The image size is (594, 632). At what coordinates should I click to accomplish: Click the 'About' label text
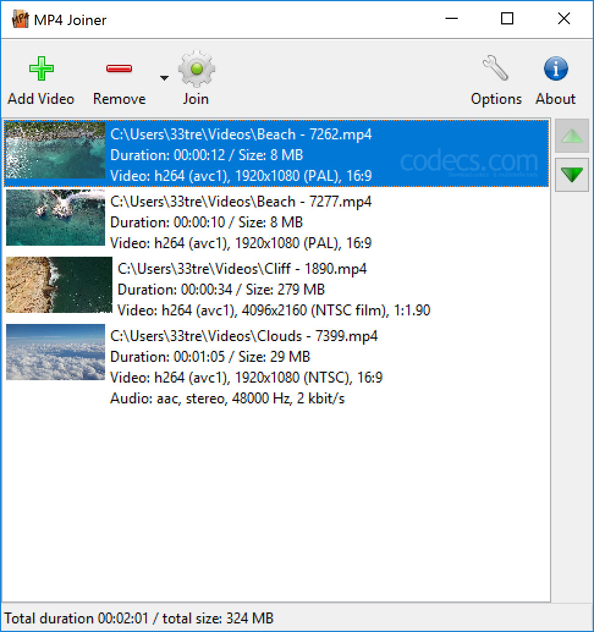tap(555, 99)
